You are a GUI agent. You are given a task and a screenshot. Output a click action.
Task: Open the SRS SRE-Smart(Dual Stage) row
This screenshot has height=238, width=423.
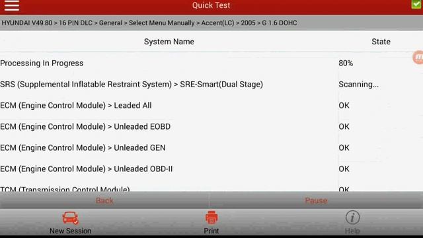(x=211, y=84)
